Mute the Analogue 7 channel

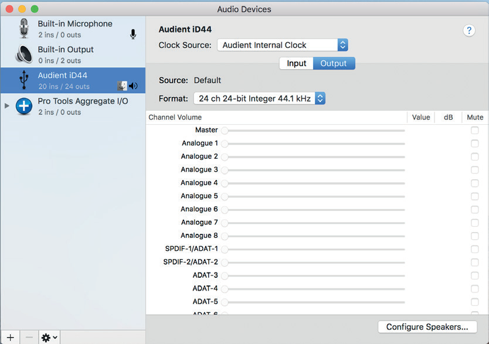(475, 223)
